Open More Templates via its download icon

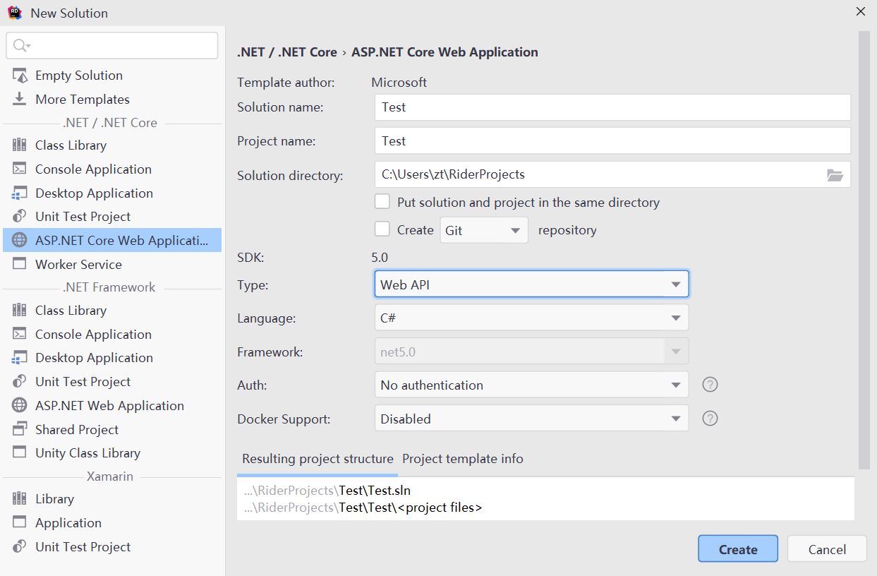pos(20,100)
